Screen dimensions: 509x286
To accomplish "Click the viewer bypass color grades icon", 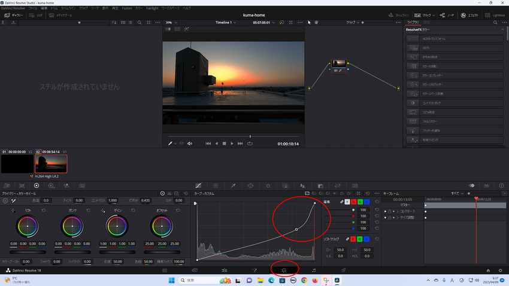I will 282,23.
